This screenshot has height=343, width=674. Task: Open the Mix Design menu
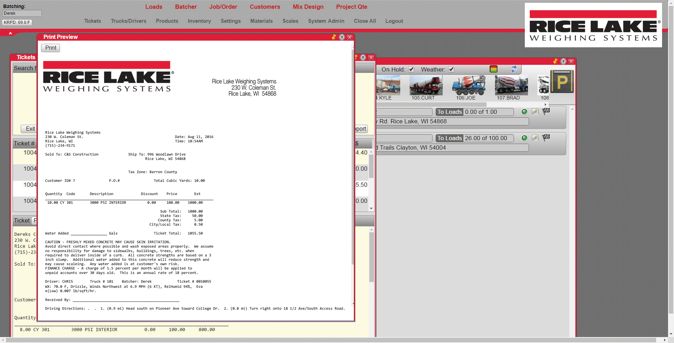coord(308,7)
